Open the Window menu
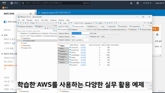Image resolution: width=165 pixels, height=93 pixels. coord(61,20)
